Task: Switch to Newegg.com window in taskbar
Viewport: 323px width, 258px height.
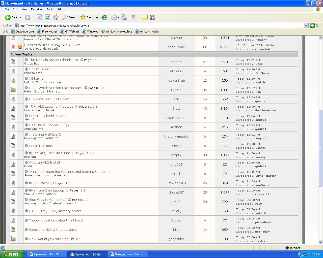Action: [128, 254]
